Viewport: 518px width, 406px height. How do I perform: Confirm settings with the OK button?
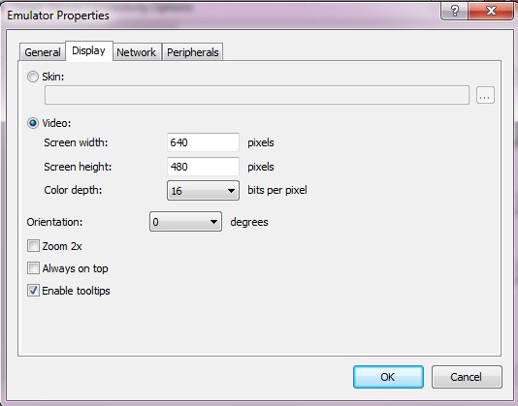coord(388,377)
